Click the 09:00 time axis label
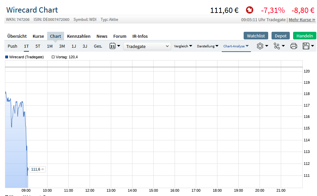Screen dimensions: 317x196 point(26,190)
